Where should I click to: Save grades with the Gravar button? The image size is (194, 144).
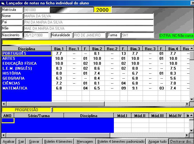click(x=34, y=141)
